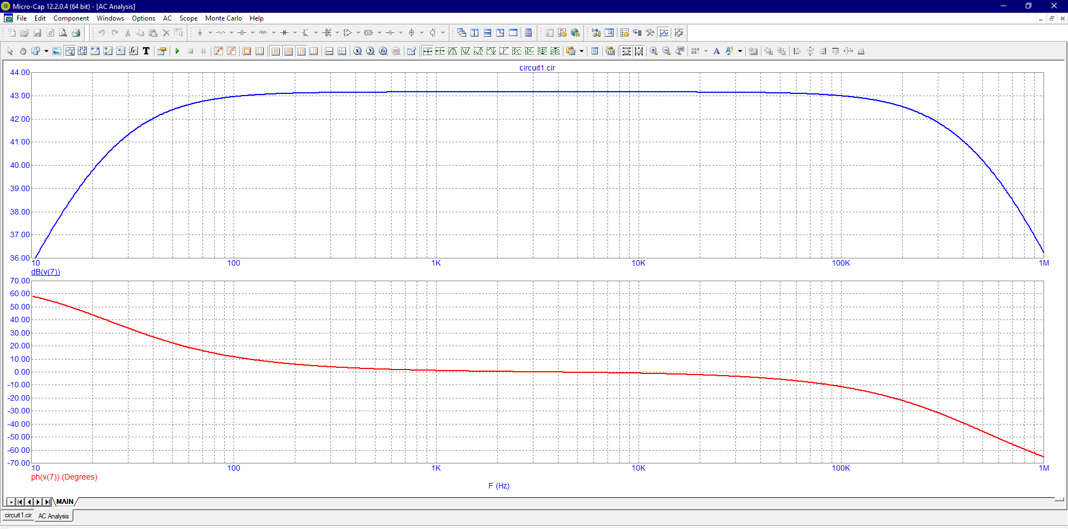Open the grid squares icon dropdown arrow

coord(706,51)
